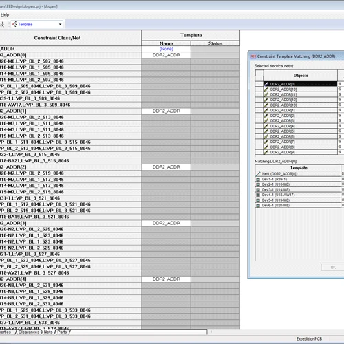Select the 2_ADDR[4] net row in the grid
The image size is (344, 344).
70,279
